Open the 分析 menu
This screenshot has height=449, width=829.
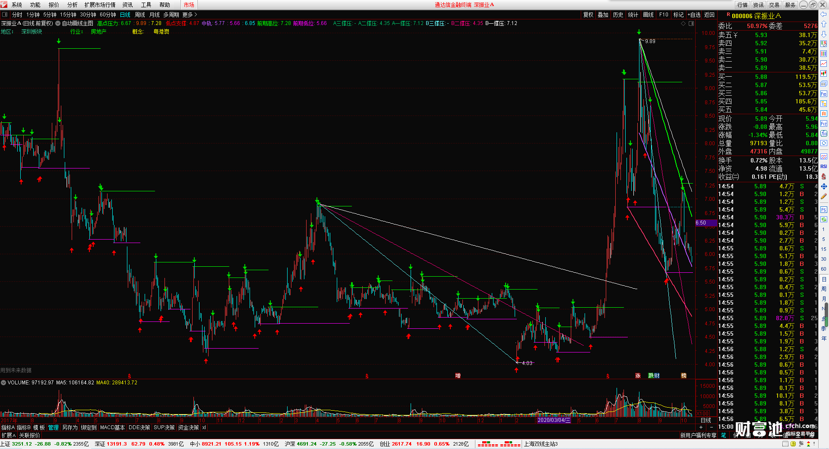click(x=73, y=5)
